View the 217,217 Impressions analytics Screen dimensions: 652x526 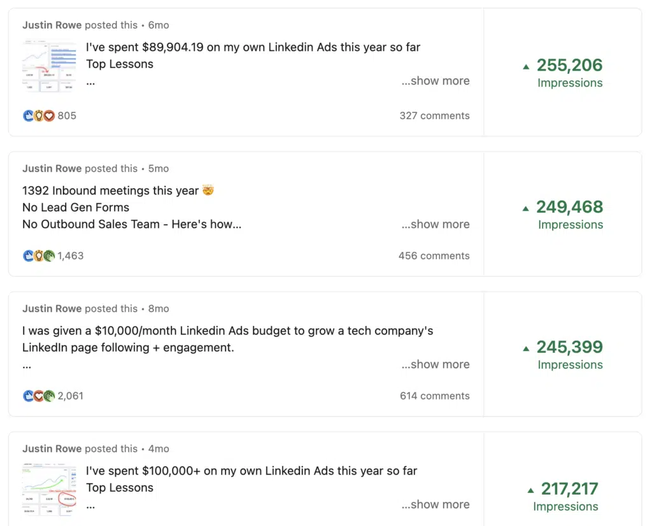[x=565, y=497]
